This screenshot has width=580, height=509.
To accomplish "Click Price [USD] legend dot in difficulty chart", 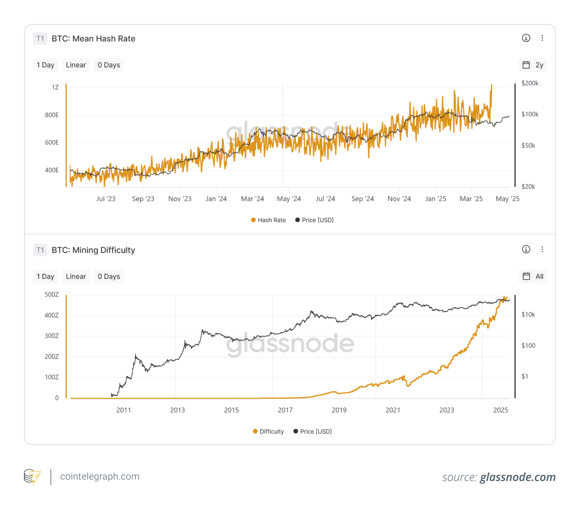I will [x=296, y=431].
